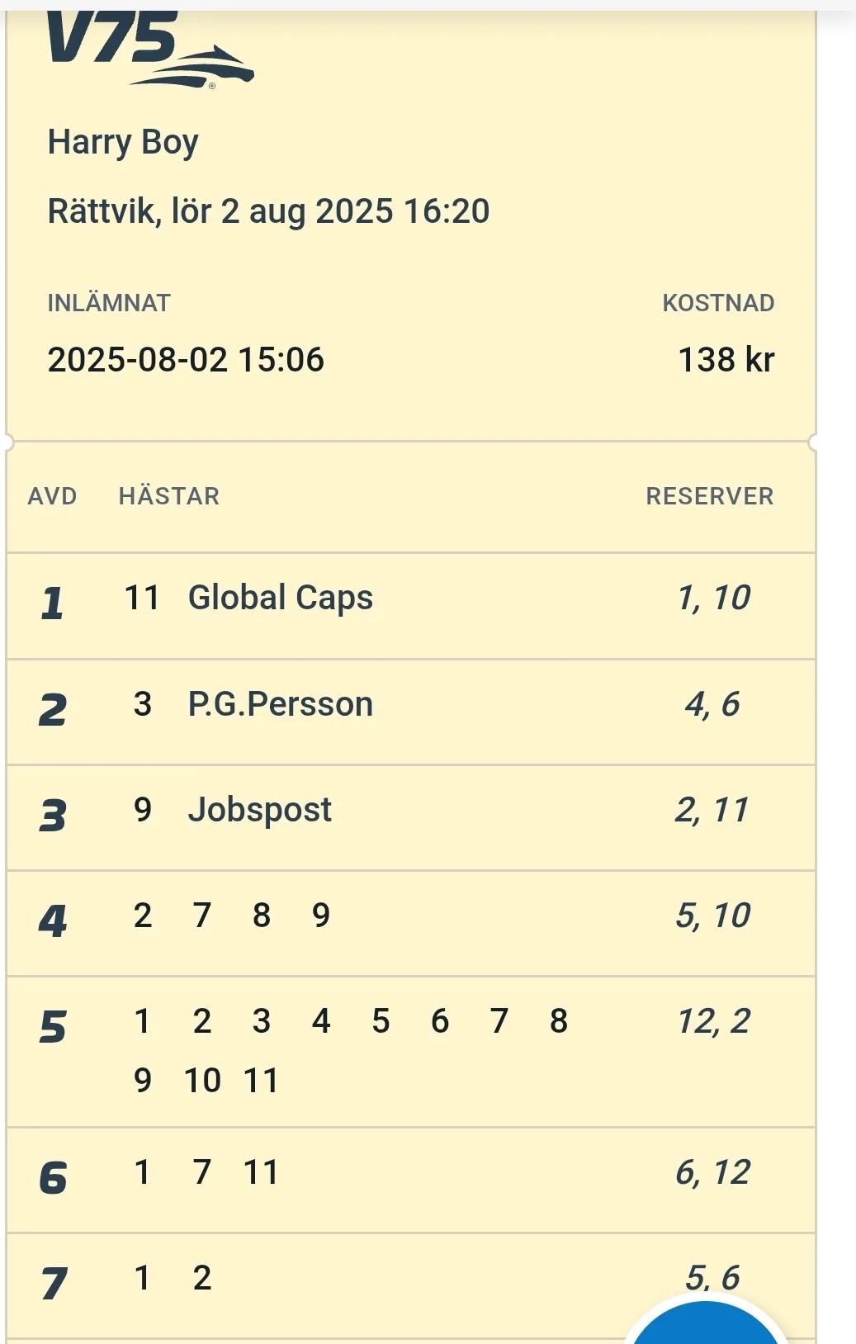Select reserves 1, 10 for race 1
Image resolution: width=856 pixels, height=1344 pixels.
tap(713, 598)
